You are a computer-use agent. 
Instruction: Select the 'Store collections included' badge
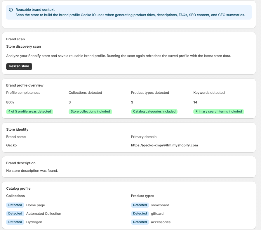click(90, 112)
